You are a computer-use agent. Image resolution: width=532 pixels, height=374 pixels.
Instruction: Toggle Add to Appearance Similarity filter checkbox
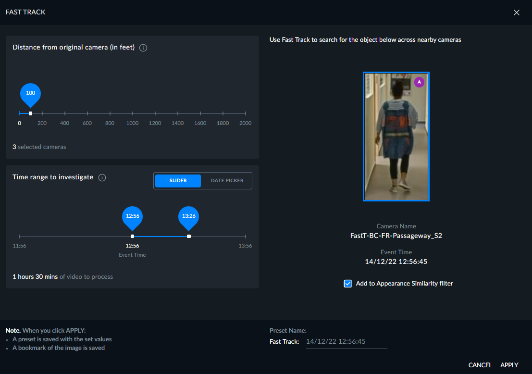point(348,284)
